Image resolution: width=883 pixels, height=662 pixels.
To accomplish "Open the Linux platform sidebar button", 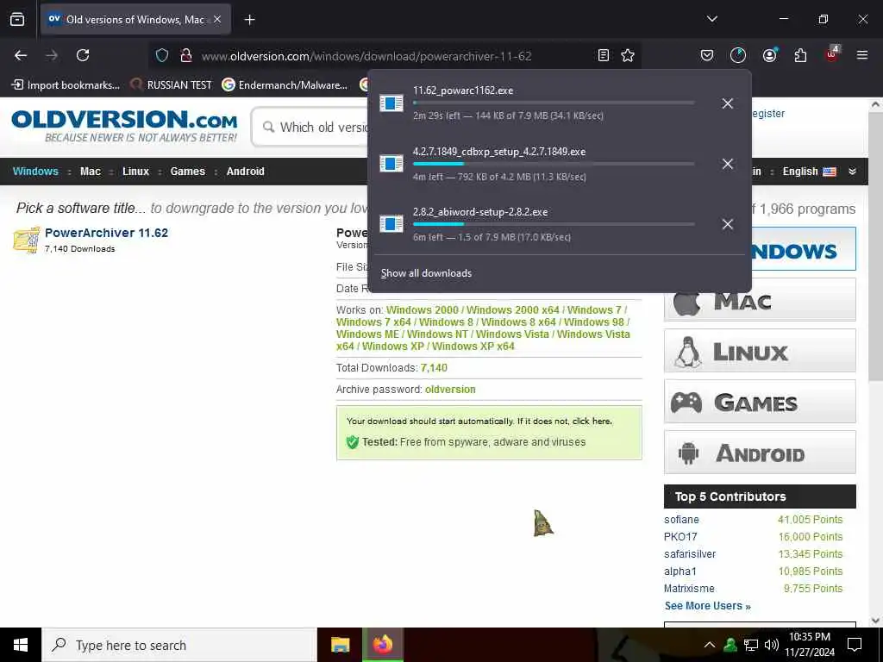I will coord(760,351).
